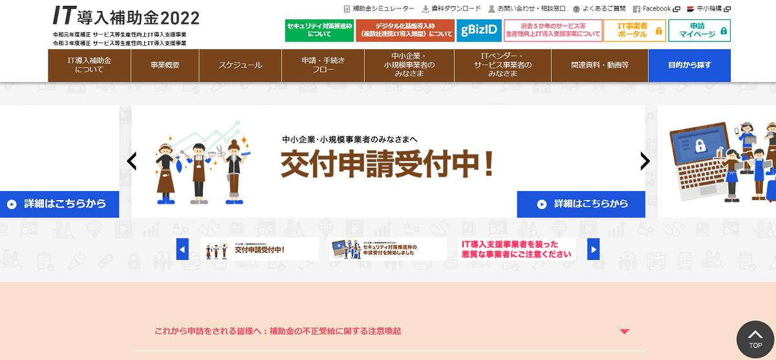
Task: Expand the 補助金の不正受給に関する注意喚起 notice
Action: click(388, 331)
